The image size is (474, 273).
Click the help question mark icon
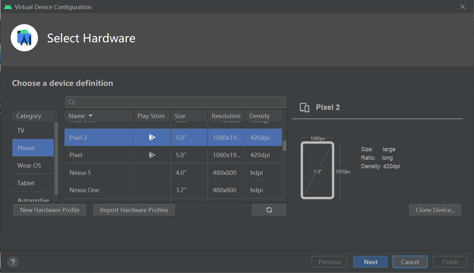coord(13,262)
